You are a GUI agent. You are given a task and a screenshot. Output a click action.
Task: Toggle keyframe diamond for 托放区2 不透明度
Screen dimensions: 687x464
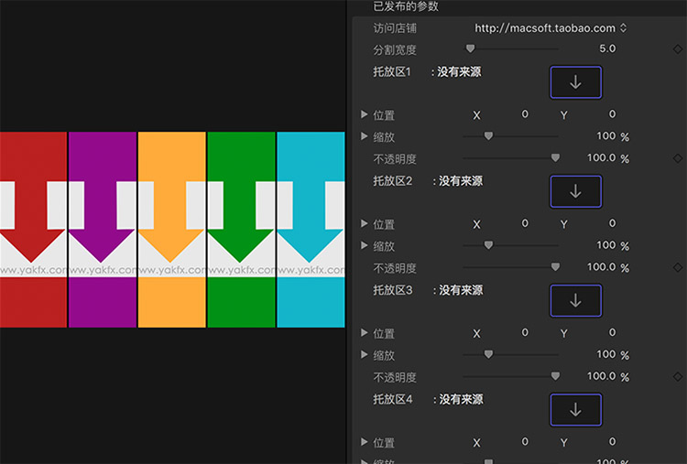click(x=678, y=267)
